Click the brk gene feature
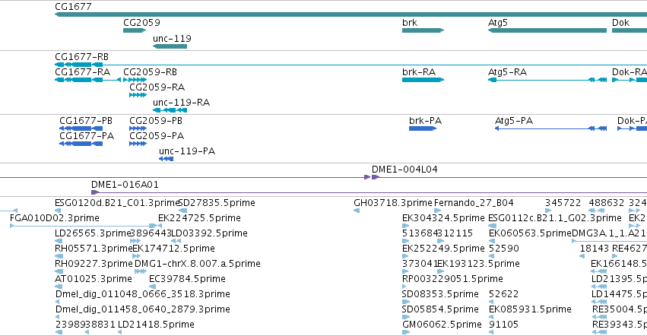The width and height of the screenshot is (647, 336). tap(423, 30)
